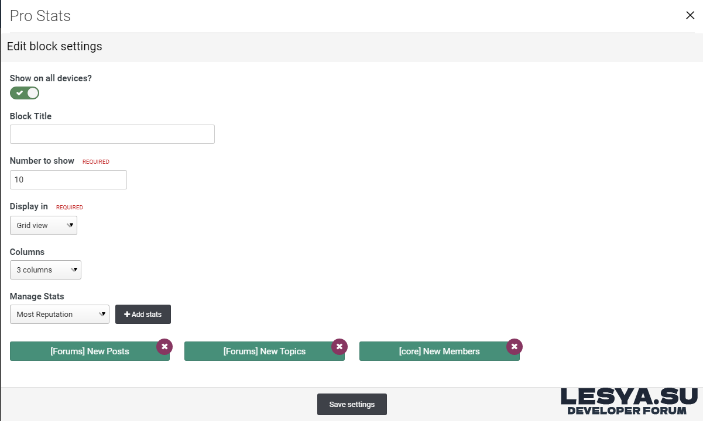Click the Save settings button

tap(352, 405)
